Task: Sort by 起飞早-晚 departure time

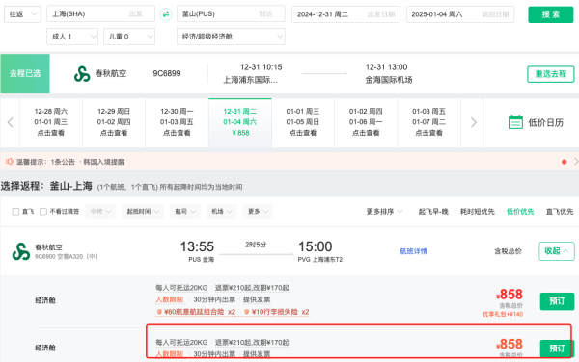Action: (433, 212)
